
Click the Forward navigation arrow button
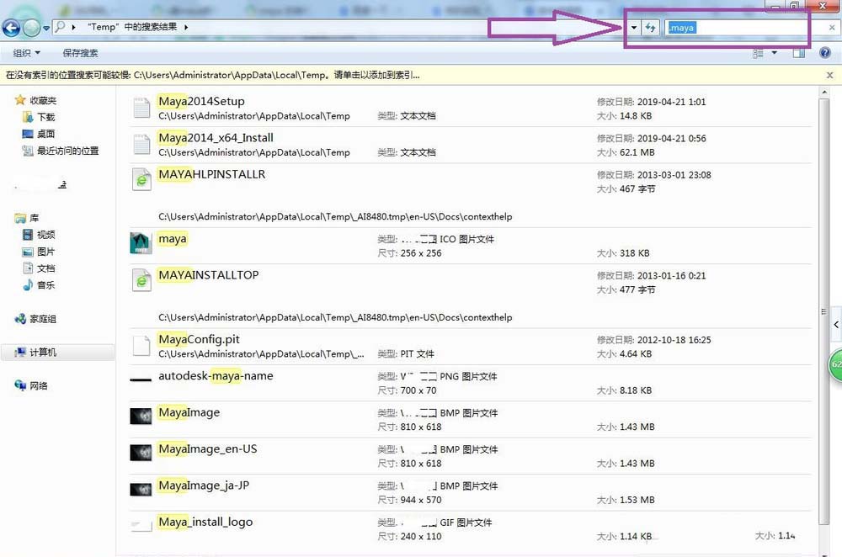click(x=32, y=28)
